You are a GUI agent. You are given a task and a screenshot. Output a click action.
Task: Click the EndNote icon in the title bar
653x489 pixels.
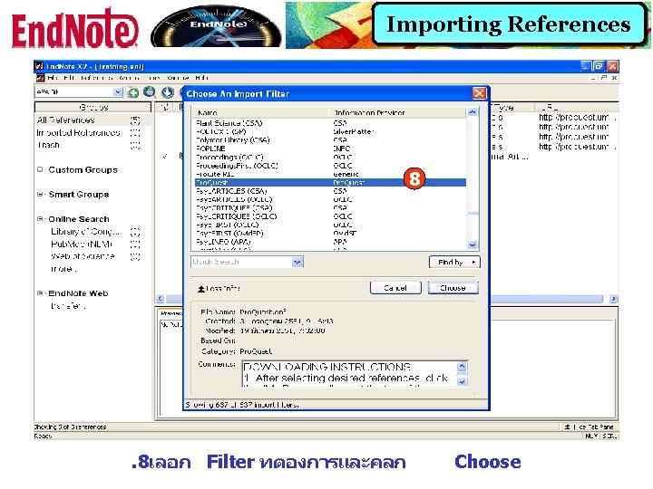point(39,66)
